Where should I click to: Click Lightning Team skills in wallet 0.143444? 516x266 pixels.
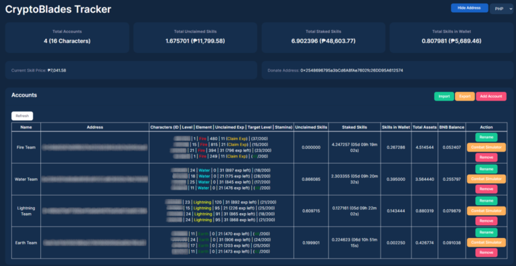click(396, 210)
